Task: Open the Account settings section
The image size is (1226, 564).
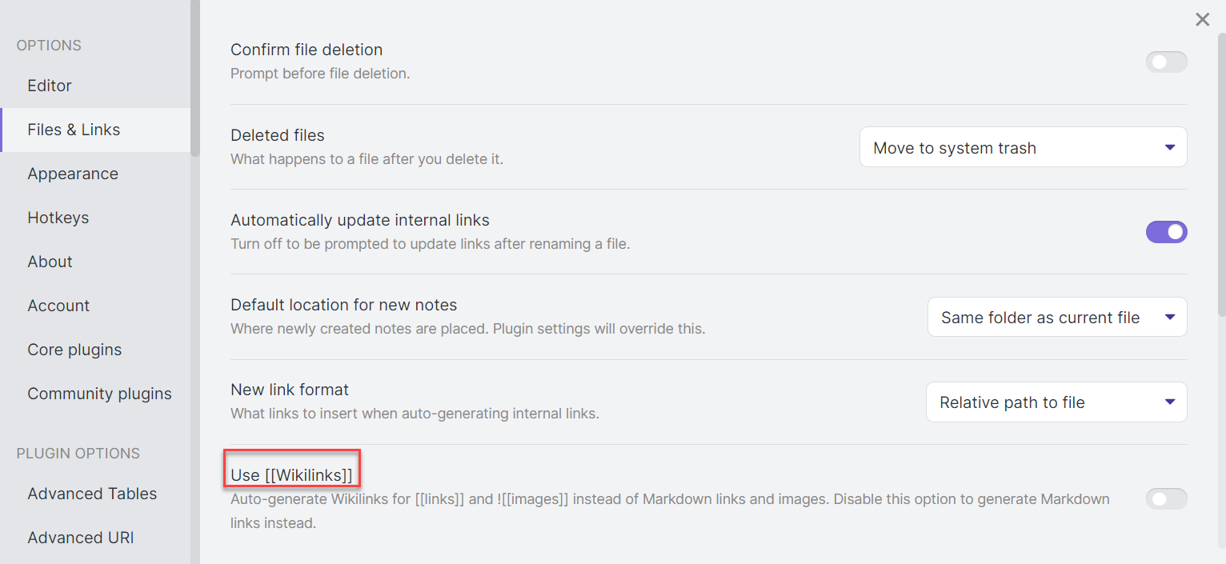Action: [58, 306]
